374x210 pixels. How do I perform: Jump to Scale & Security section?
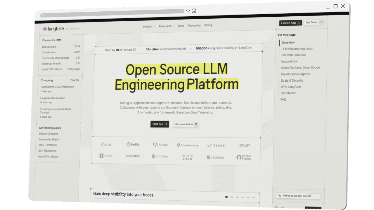click(x=292, y=80)
